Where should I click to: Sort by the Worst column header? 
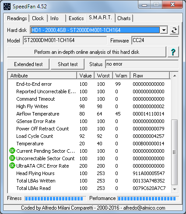[x=103, y=76]
